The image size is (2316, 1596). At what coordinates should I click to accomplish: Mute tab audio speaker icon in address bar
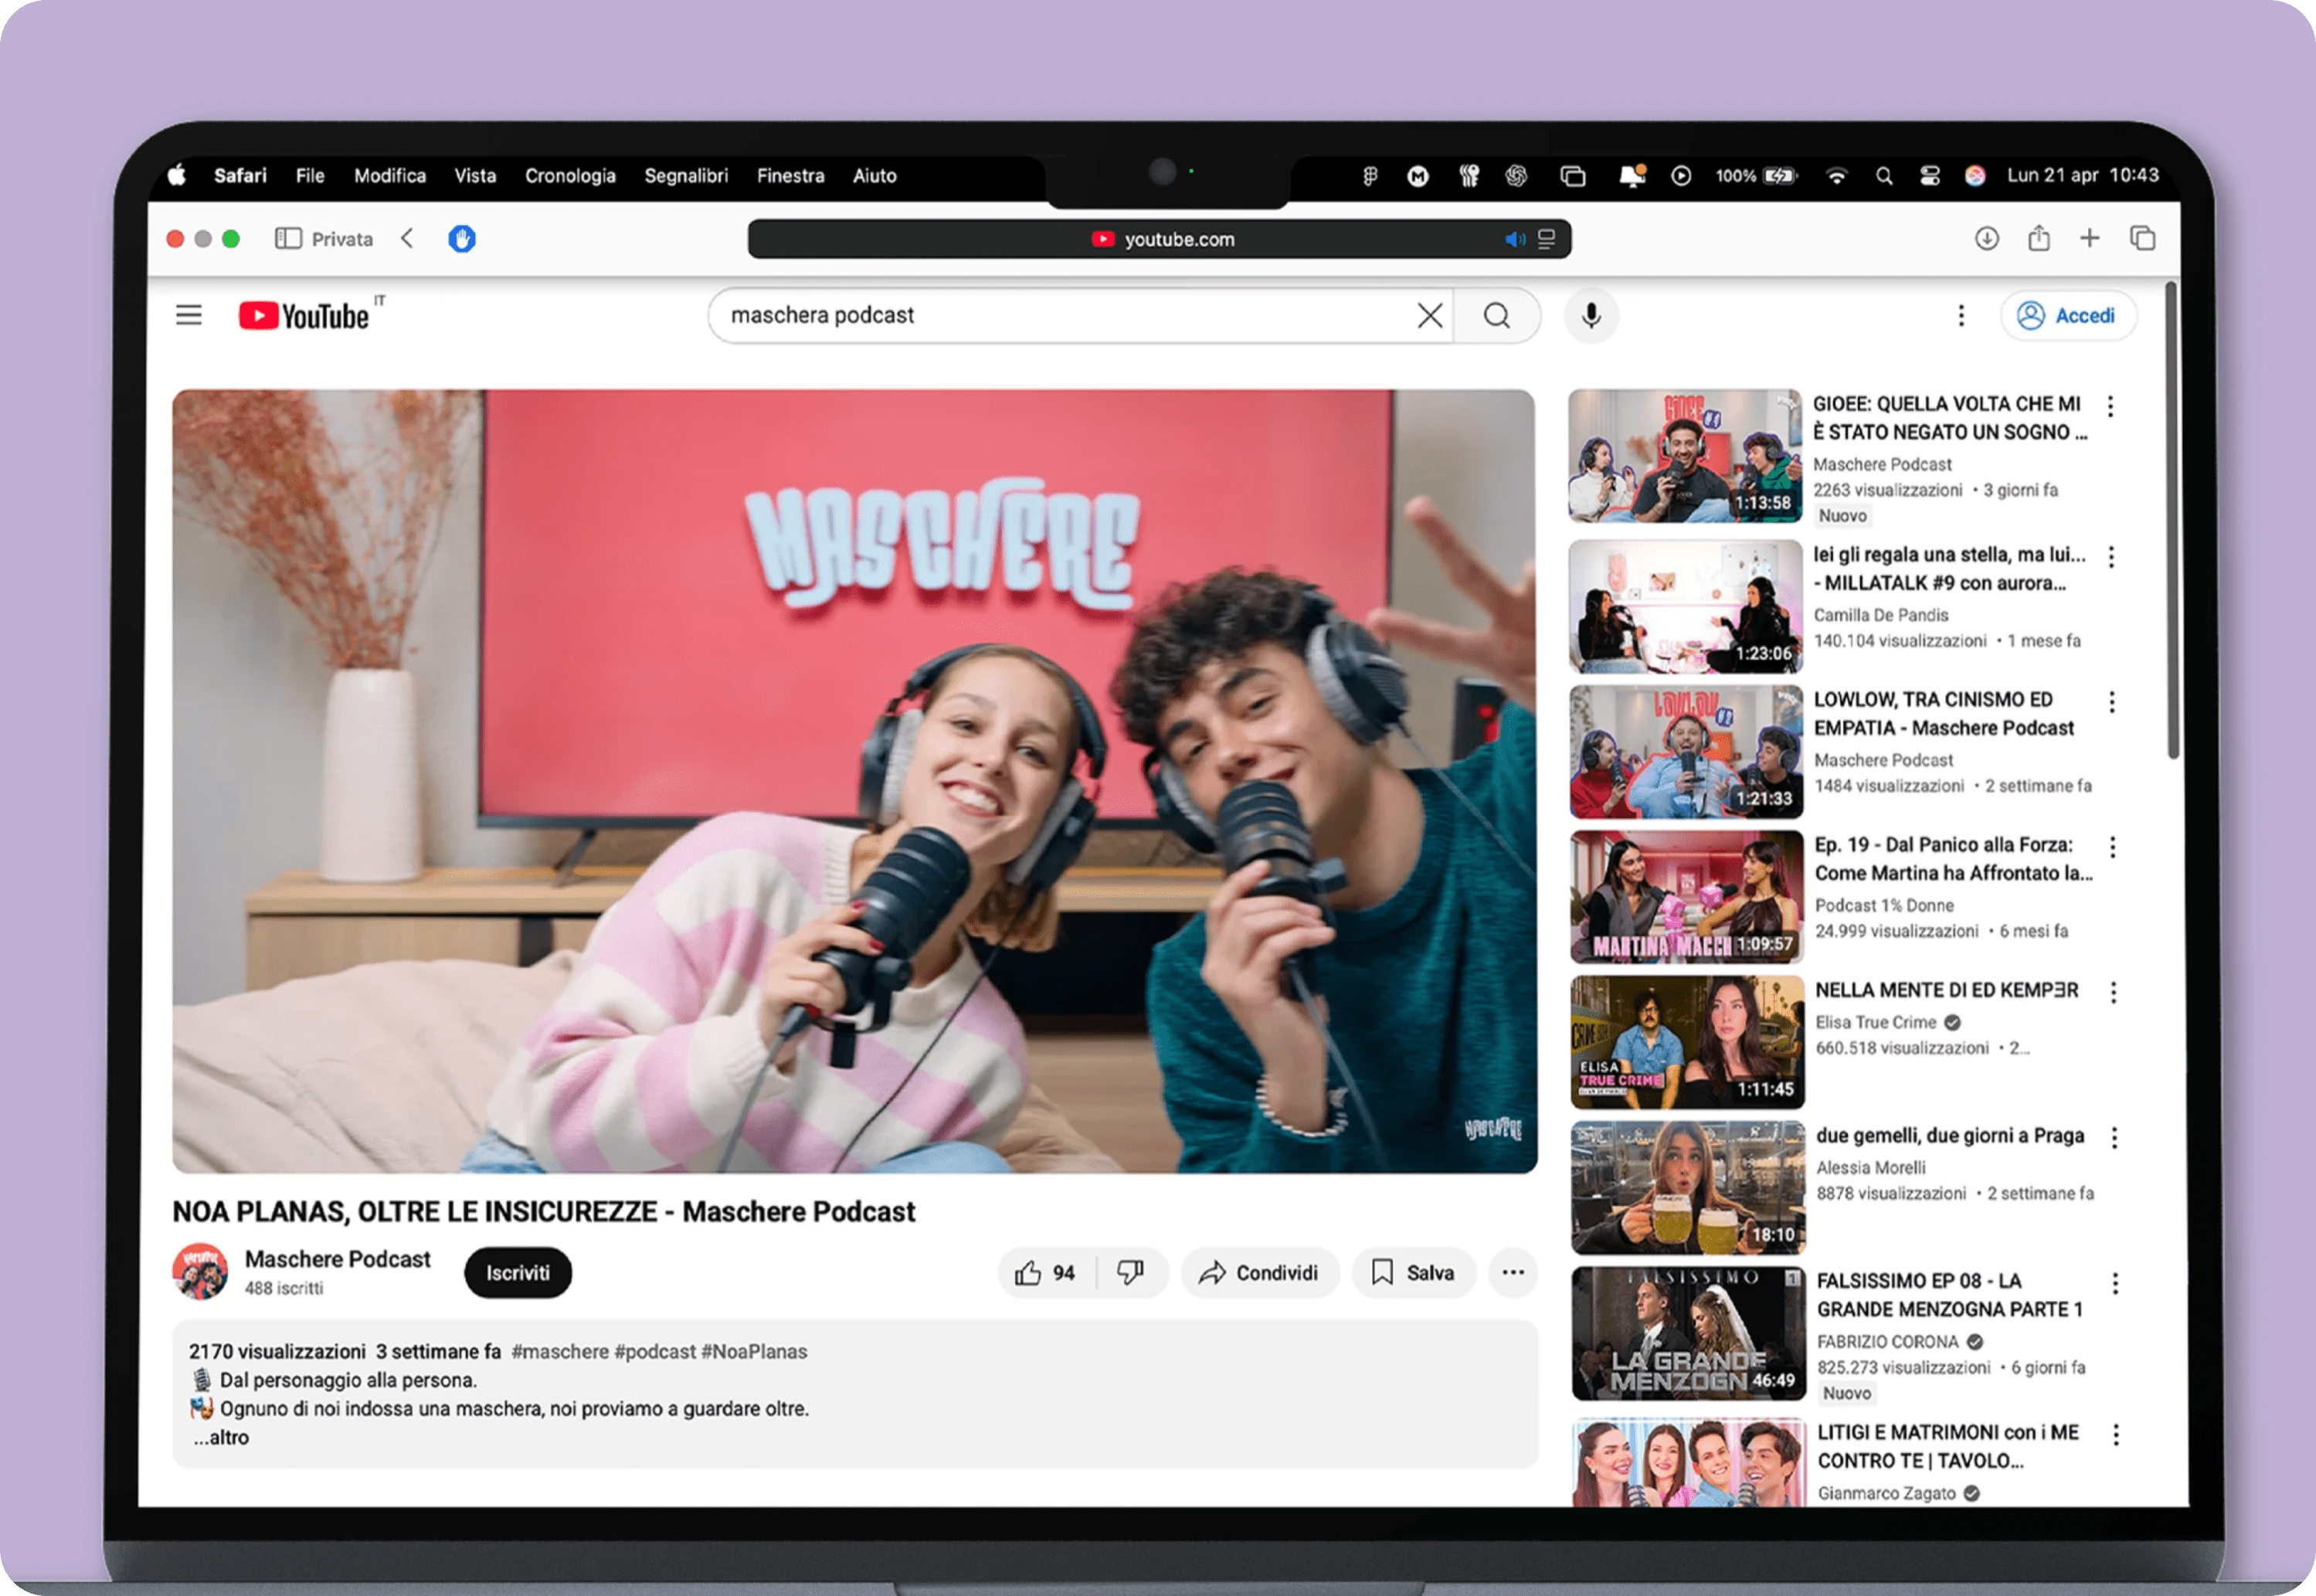1515,239
